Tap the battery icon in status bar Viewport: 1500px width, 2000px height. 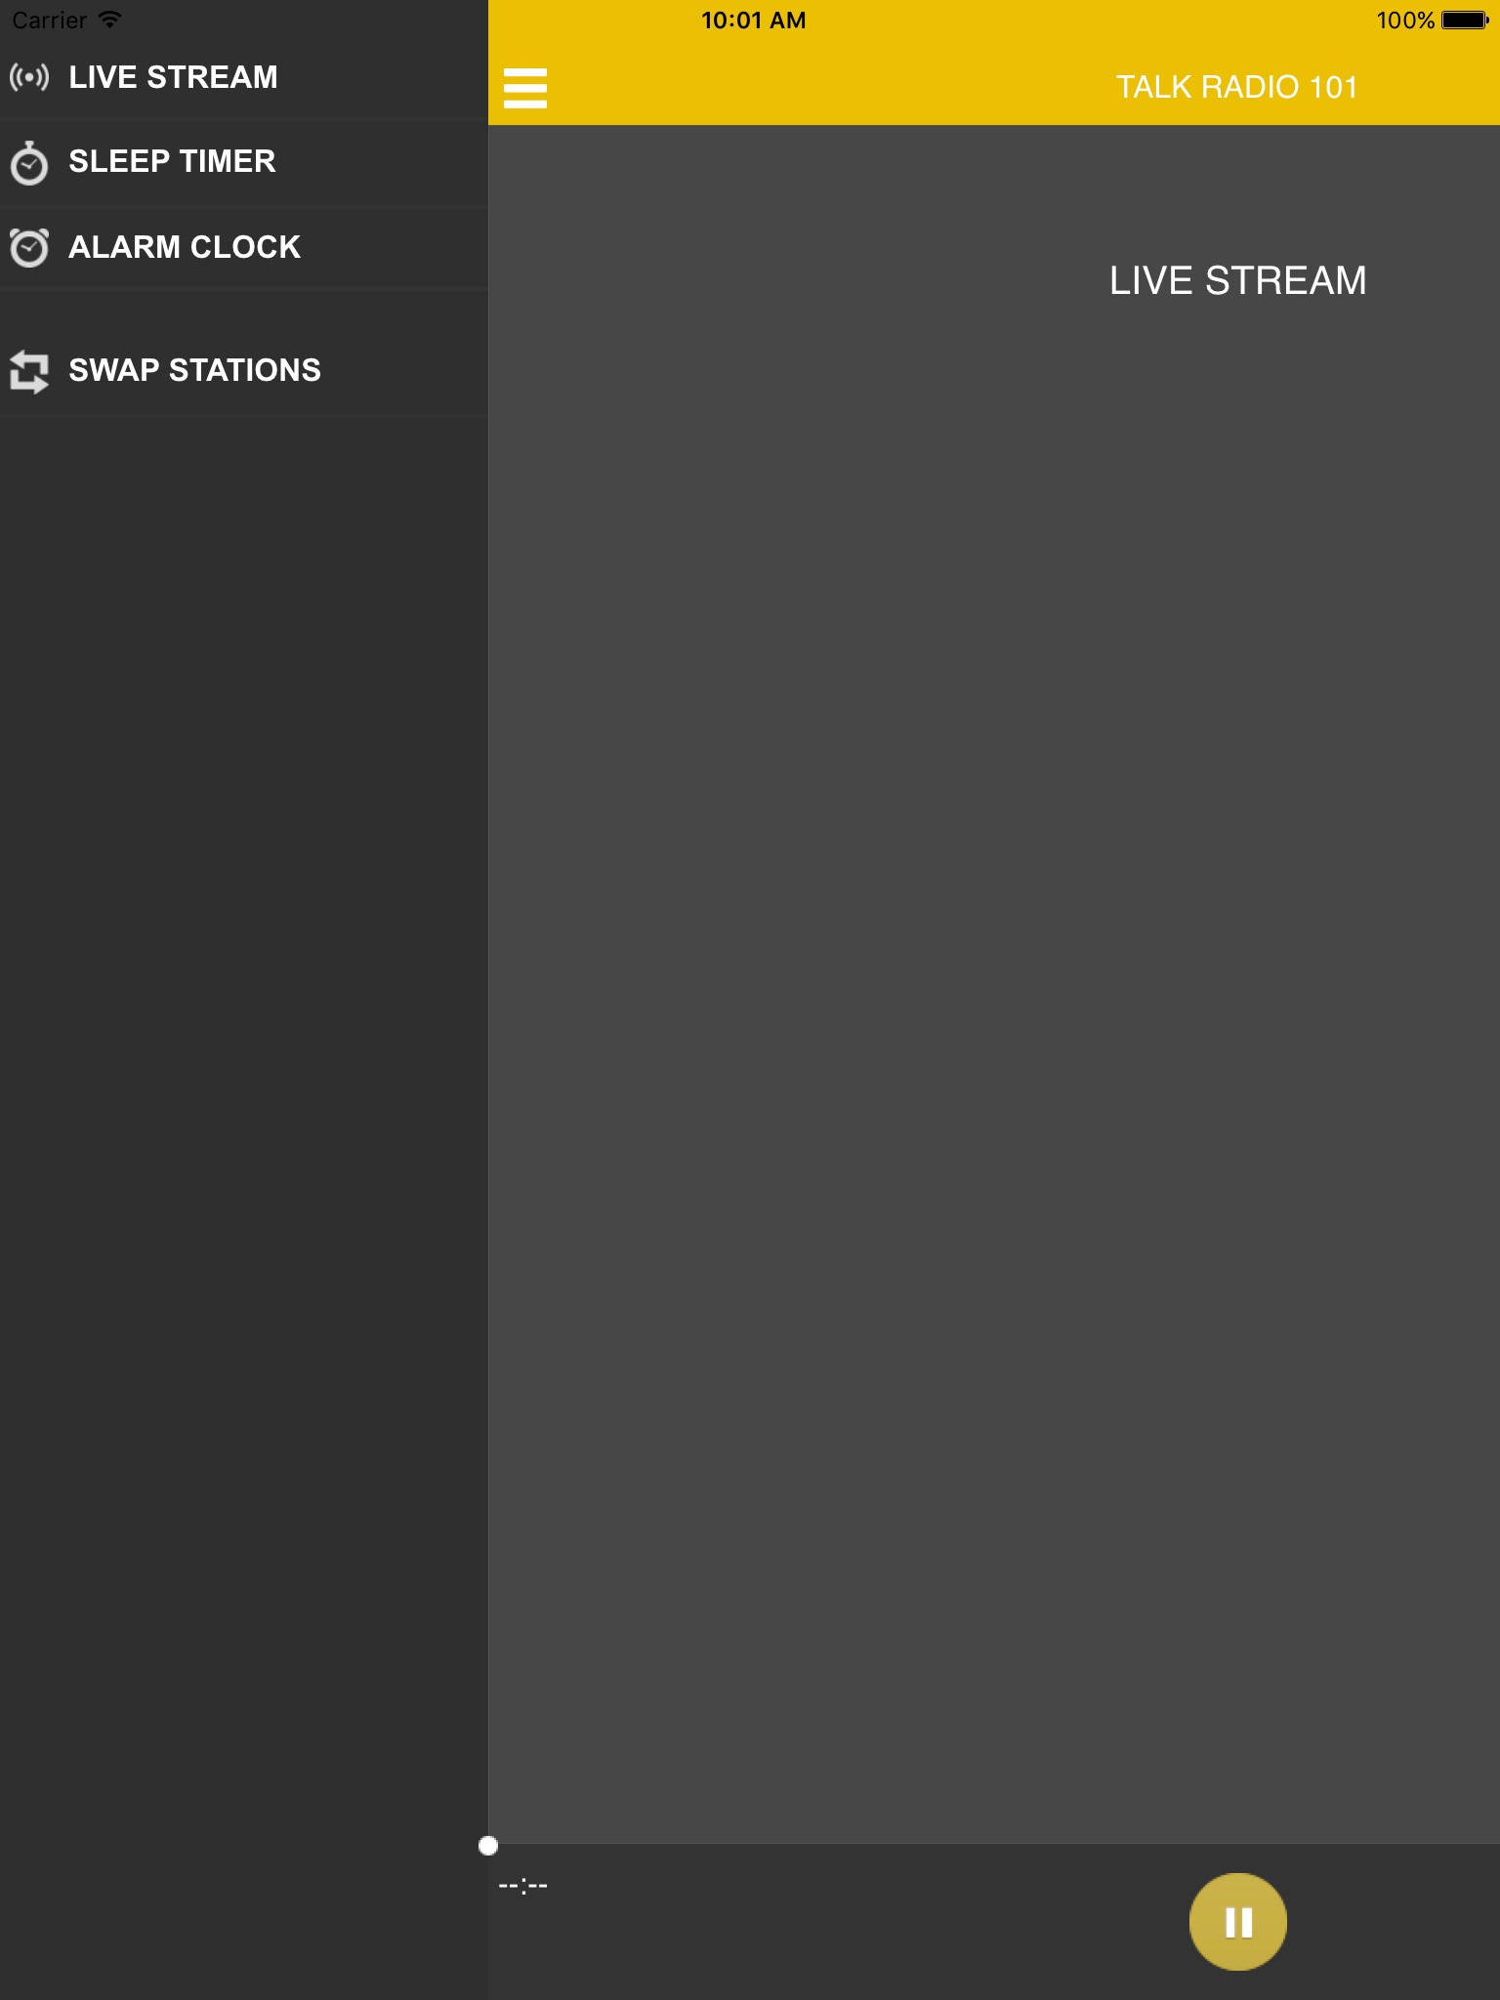pos(1465,20)
